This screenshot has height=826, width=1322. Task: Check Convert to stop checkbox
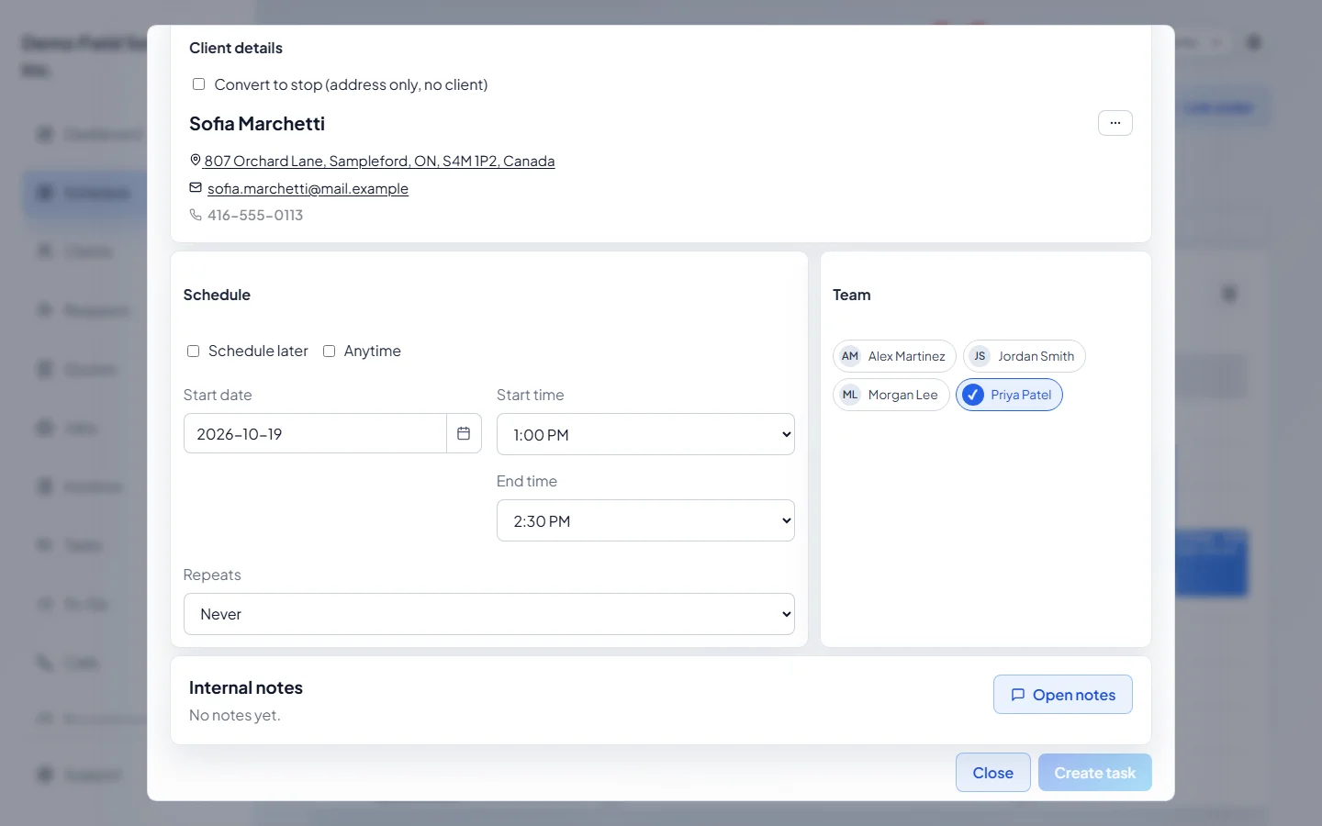[x=198, y=84]
